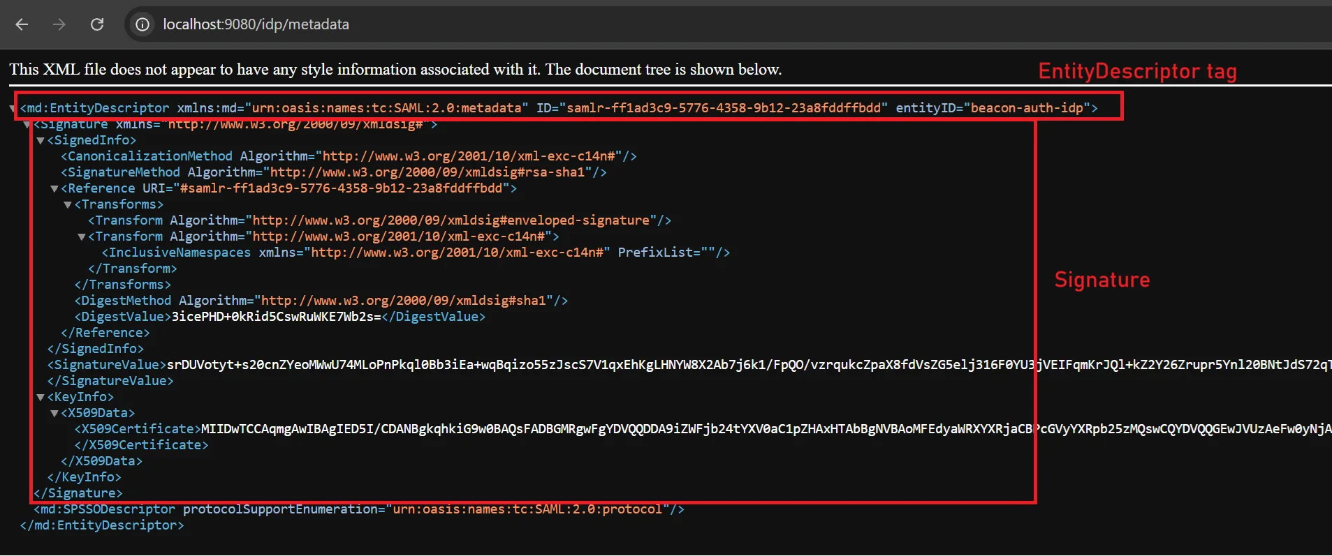Click the SignatureValue data line

[x=689, y=365]
